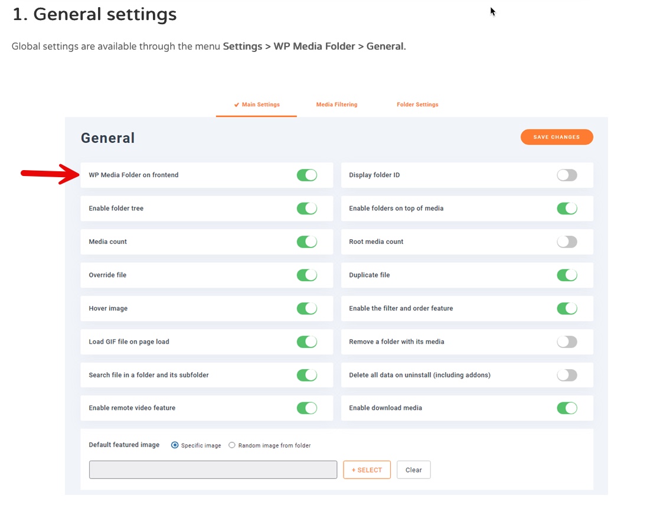Click 'Load GIF file on page load' label
Image resolution: width=660 pixels, height=518 pixels.
point(129,341)
